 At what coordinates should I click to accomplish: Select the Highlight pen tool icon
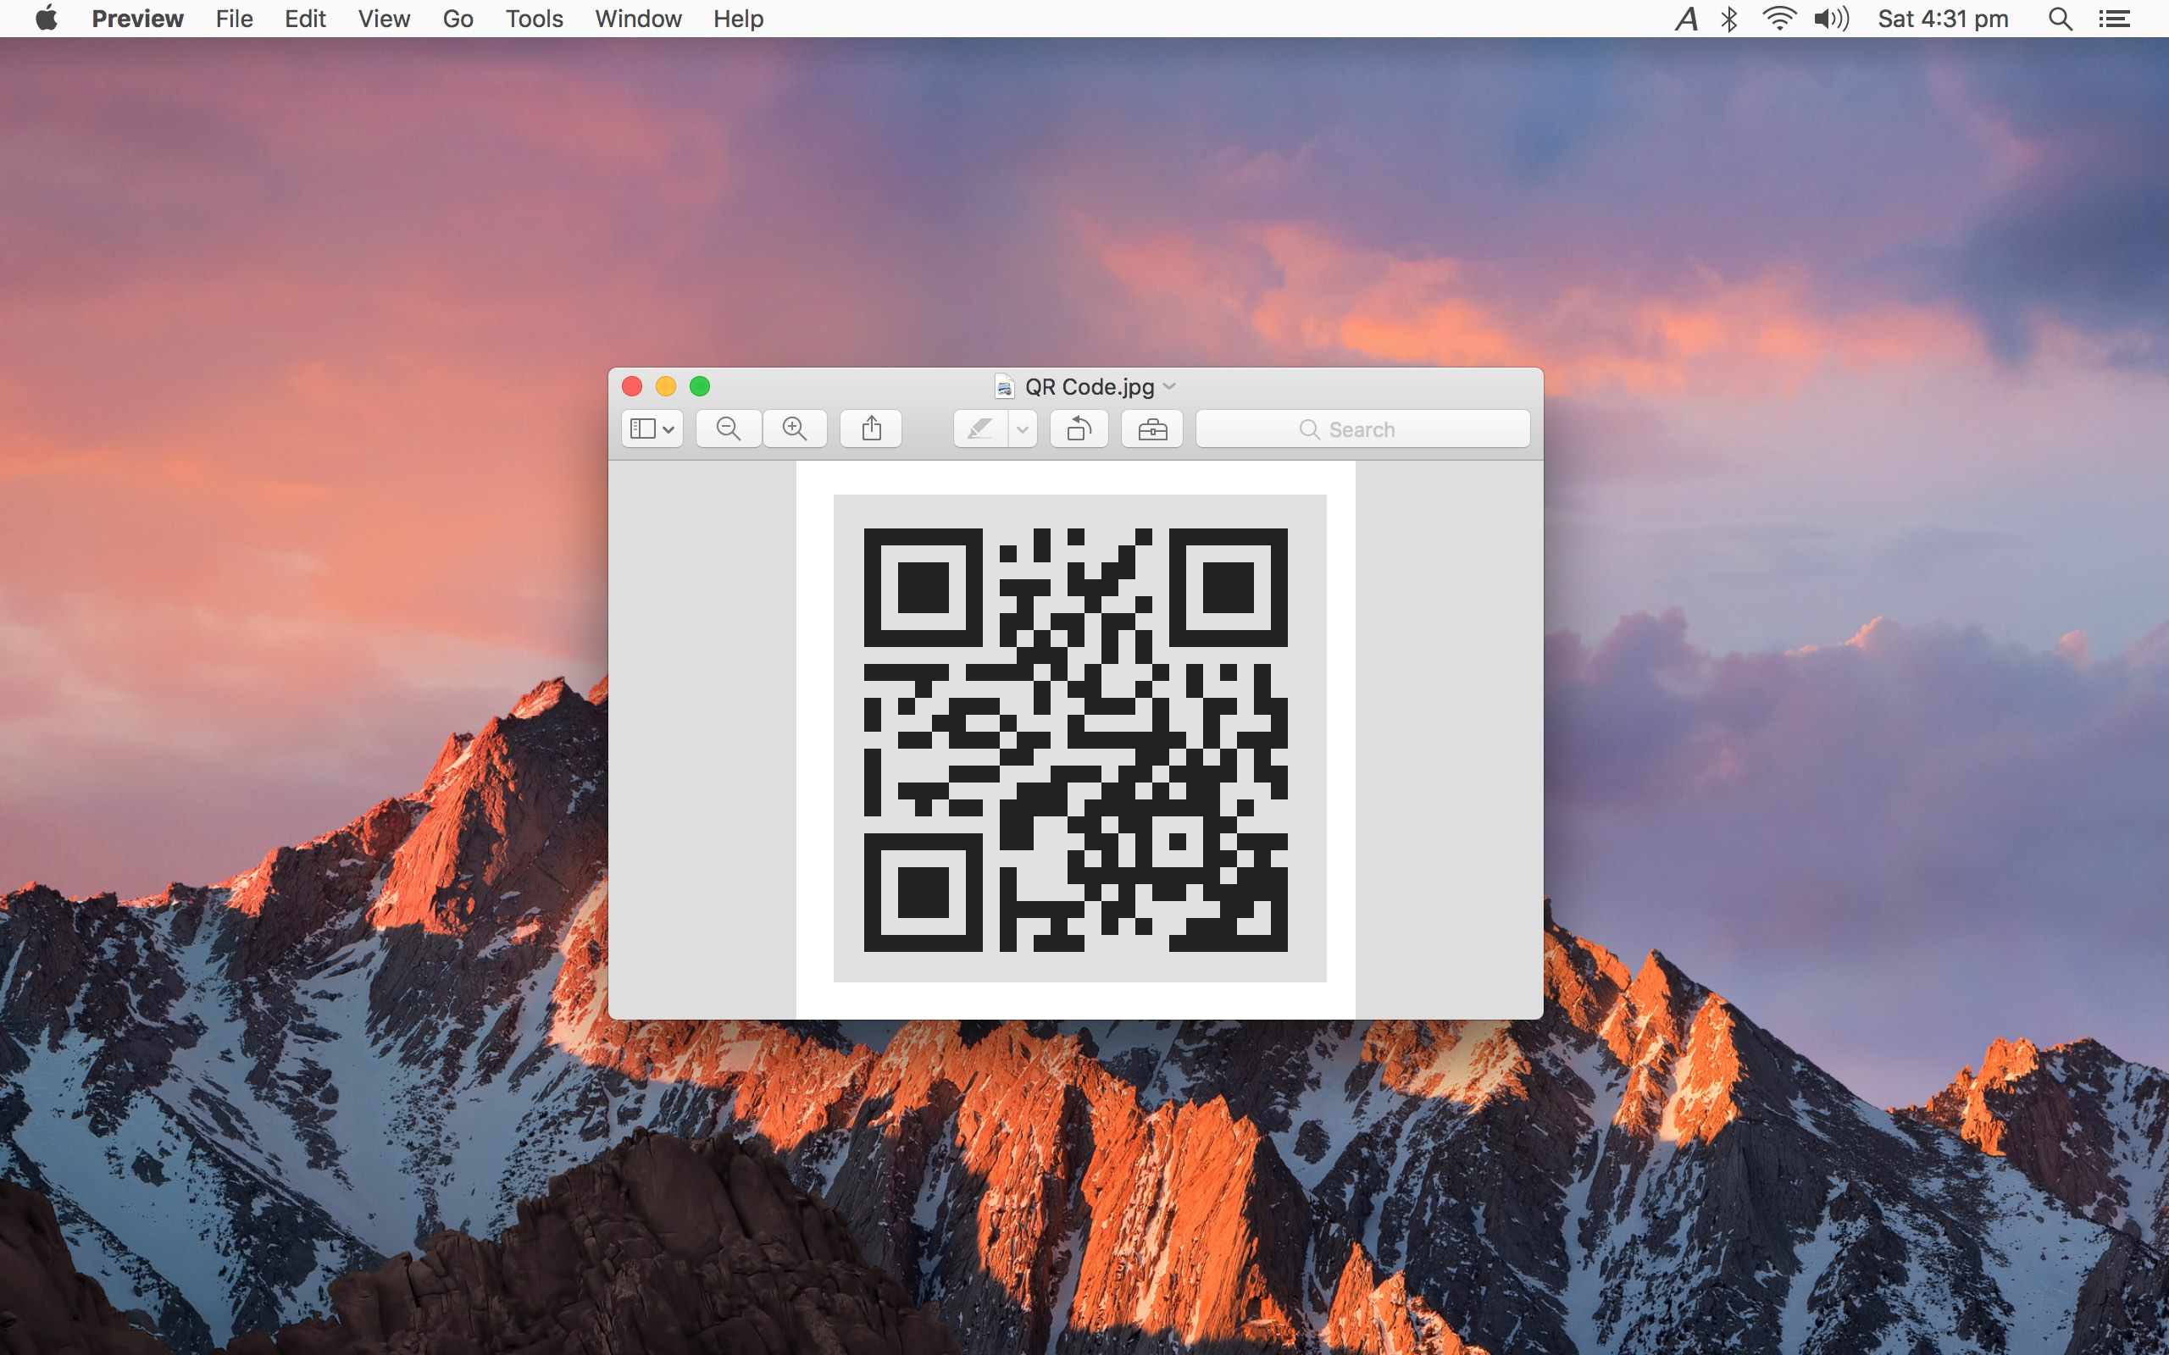click(x=980, y=429)
